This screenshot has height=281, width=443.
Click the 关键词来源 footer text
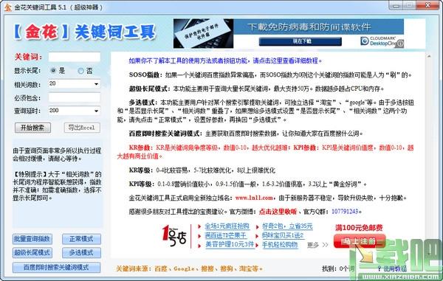[189, 268]
